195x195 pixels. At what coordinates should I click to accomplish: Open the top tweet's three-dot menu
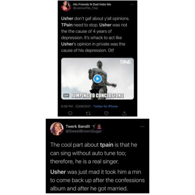[132, 5]
